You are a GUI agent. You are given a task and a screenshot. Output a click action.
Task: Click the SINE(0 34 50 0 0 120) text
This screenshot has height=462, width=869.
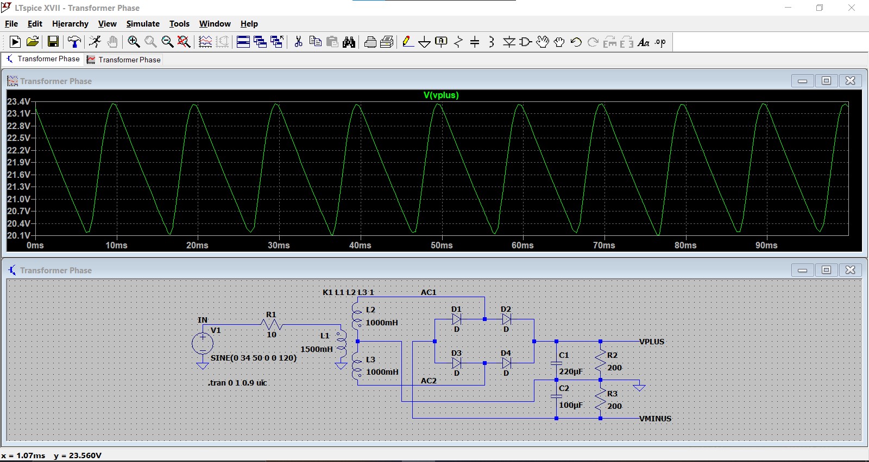click(x=254, y=358)
